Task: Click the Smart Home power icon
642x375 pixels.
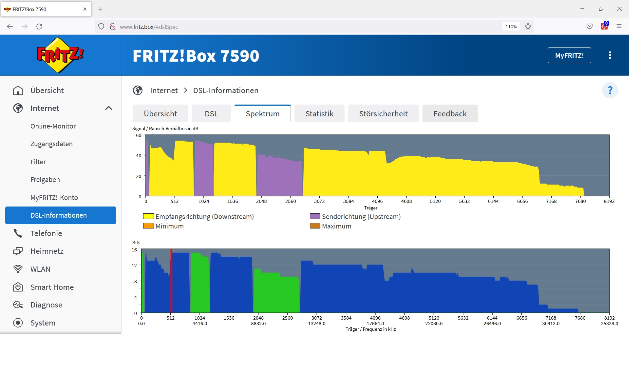Action: (x=18, y=287)
